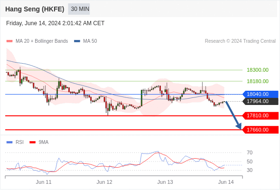The width and height of the screenshot is (280, 190).
Task: Click the 17810.00 support price tag
Action: [261, 115]
